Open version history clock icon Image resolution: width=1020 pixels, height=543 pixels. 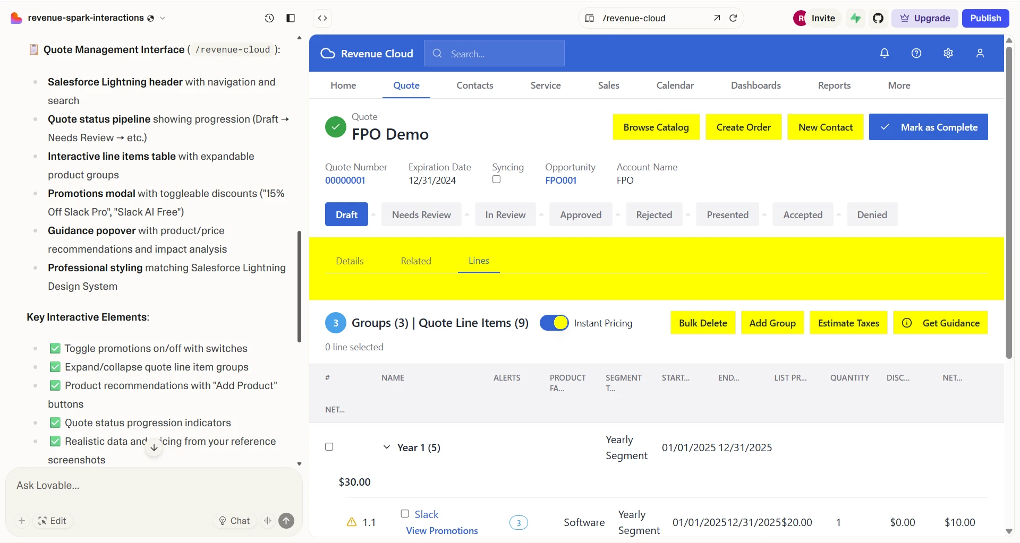pyautogui.click(x=269, y=18)
